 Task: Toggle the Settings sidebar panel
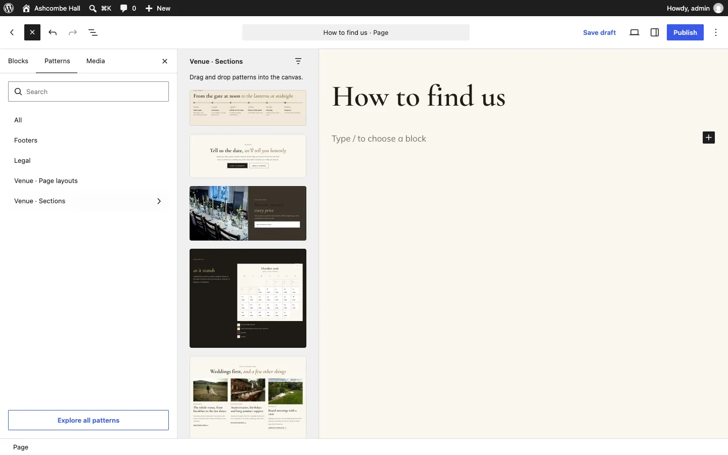coord(655,32)
